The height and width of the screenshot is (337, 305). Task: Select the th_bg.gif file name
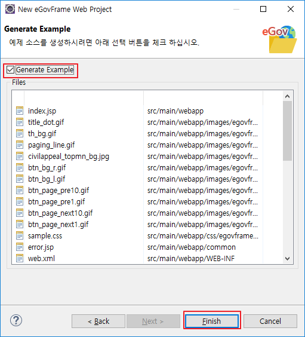pyautogui.click(x=42, y=134)
